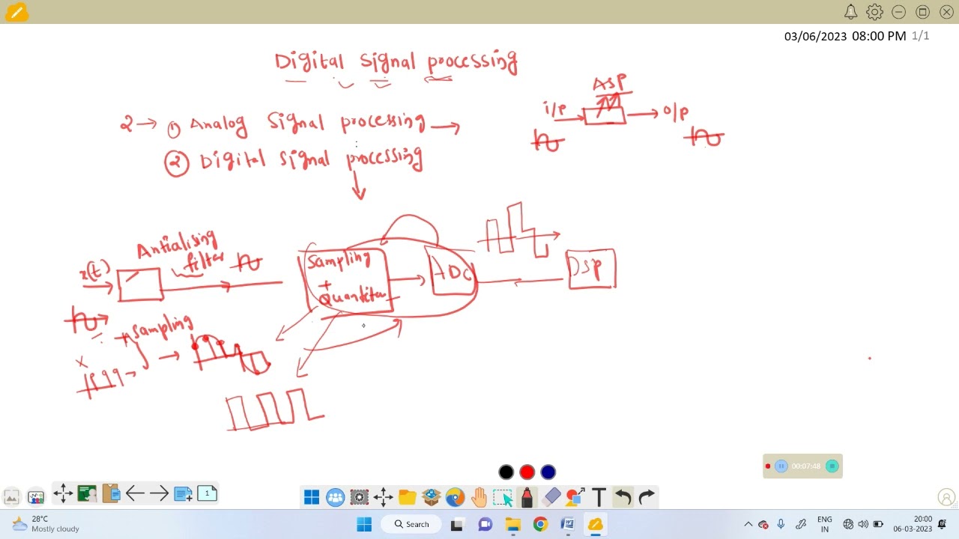Open the group users icon
959x539 pixels.
coord(336,497)
